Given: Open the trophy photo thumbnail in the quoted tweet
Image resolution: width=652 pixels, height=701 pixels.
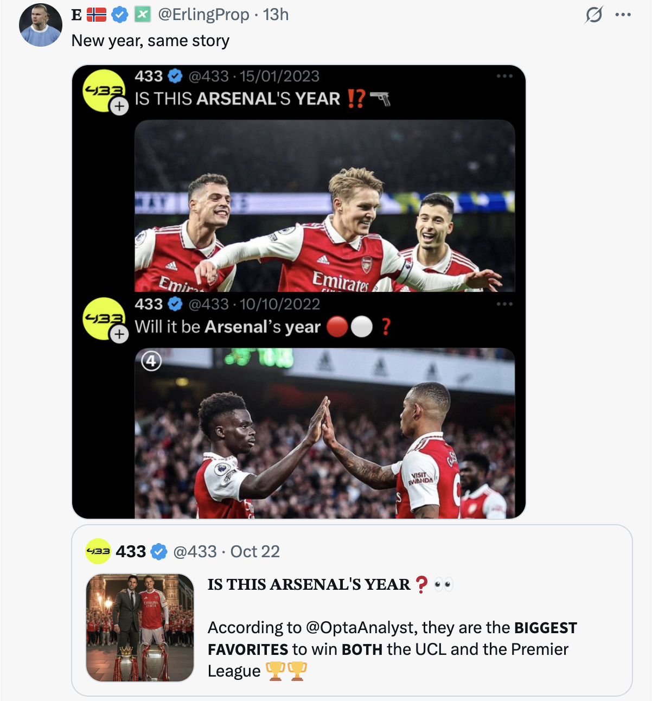Looking at the screenshot, I should coord(140,628).
